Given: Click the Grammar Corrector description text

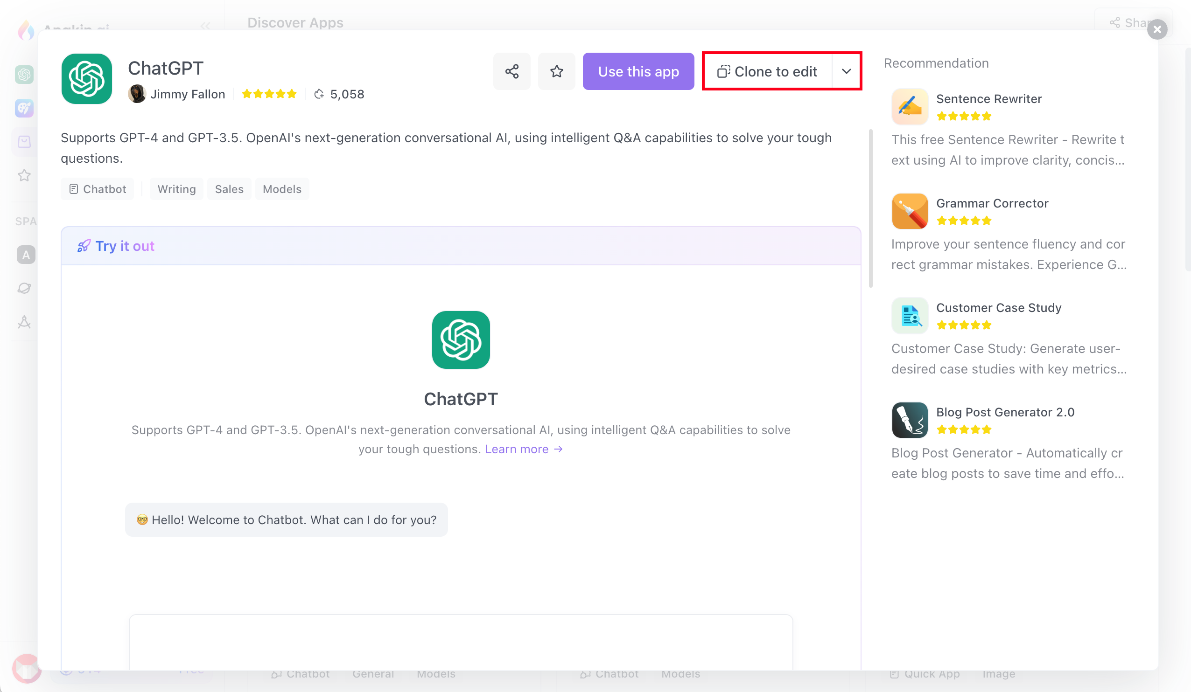Looking at the screenshot, I should click(x=1009, y=254).
